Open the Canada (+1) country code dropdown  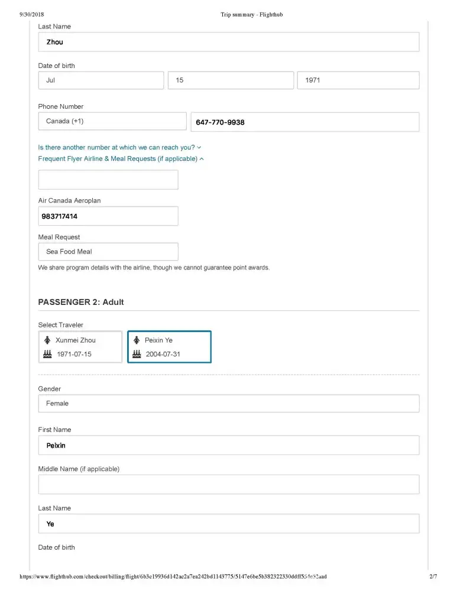coord(112,121)
